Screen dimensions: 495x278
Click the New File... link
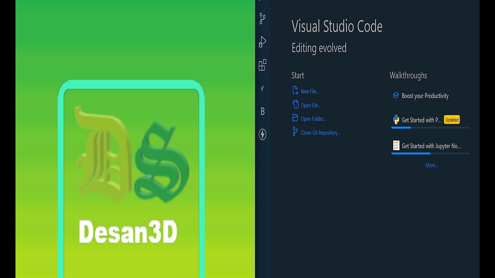click(x=310, y=92)
